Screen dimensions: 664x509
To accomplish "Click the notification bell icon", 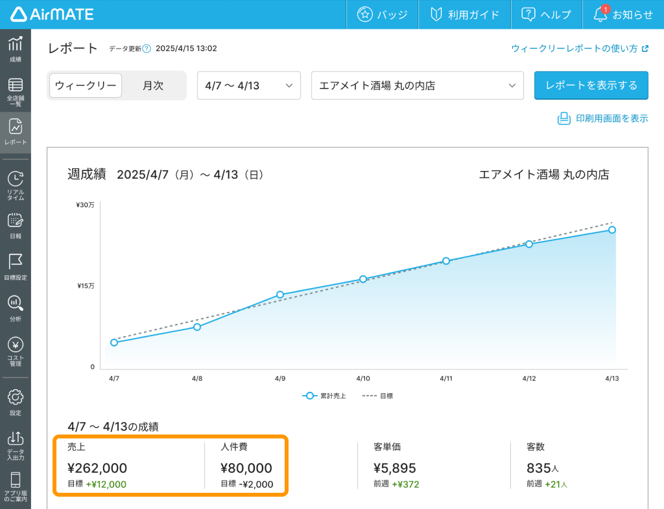I will tap(600, 15).
